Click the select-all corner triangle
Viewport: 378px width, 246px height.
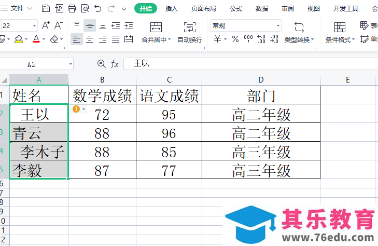pos(4,80)
